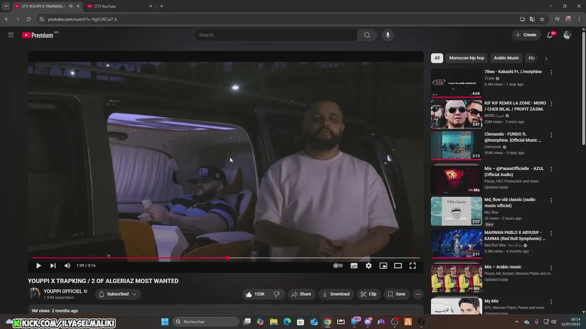Toggle subtitles/closed captions
586x329 pixels.
click(354, 265)
